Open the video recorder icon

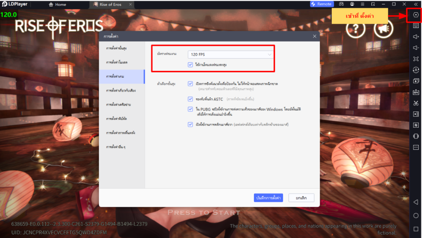point(416,114)
